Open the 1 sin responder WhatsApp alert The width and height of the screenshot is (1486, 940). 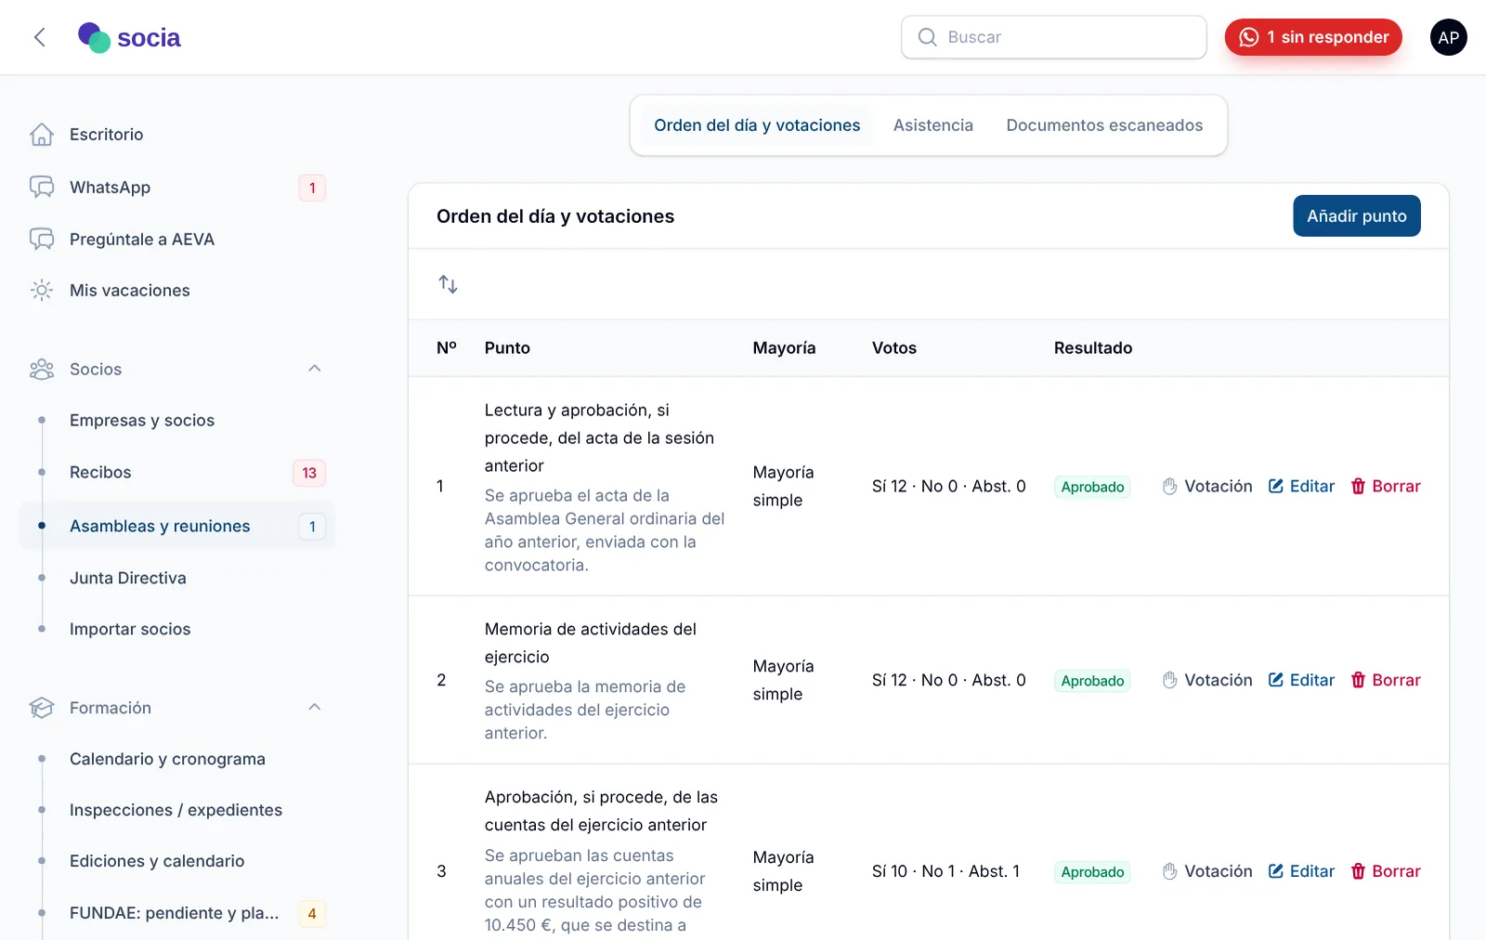[x=1313, y=37]
